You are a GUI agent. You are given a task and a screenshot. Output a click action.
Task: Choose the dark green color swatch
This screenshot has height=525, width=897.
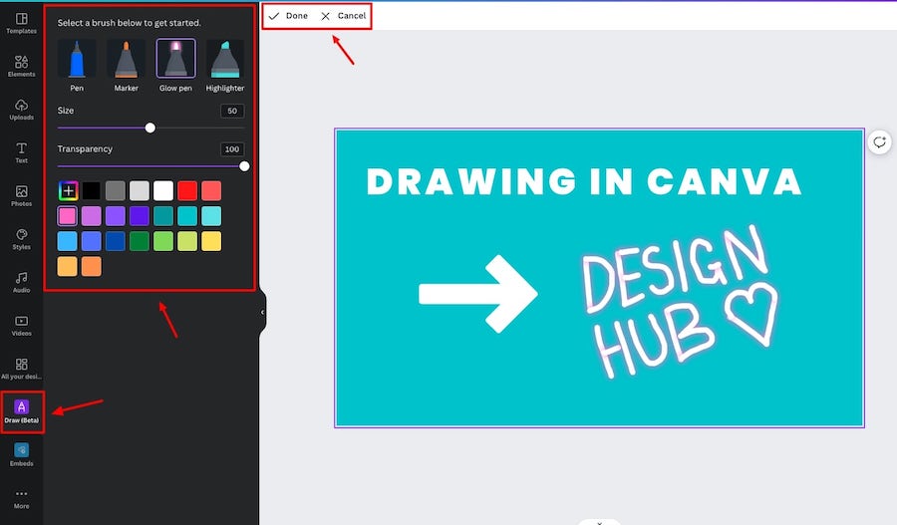click(139, 241)
